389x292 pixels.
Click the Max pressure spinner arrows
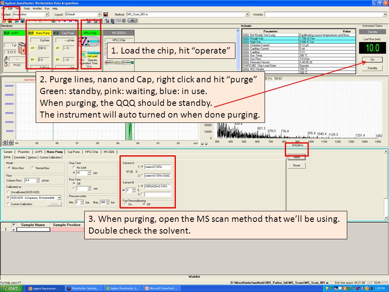coord(108,202)
